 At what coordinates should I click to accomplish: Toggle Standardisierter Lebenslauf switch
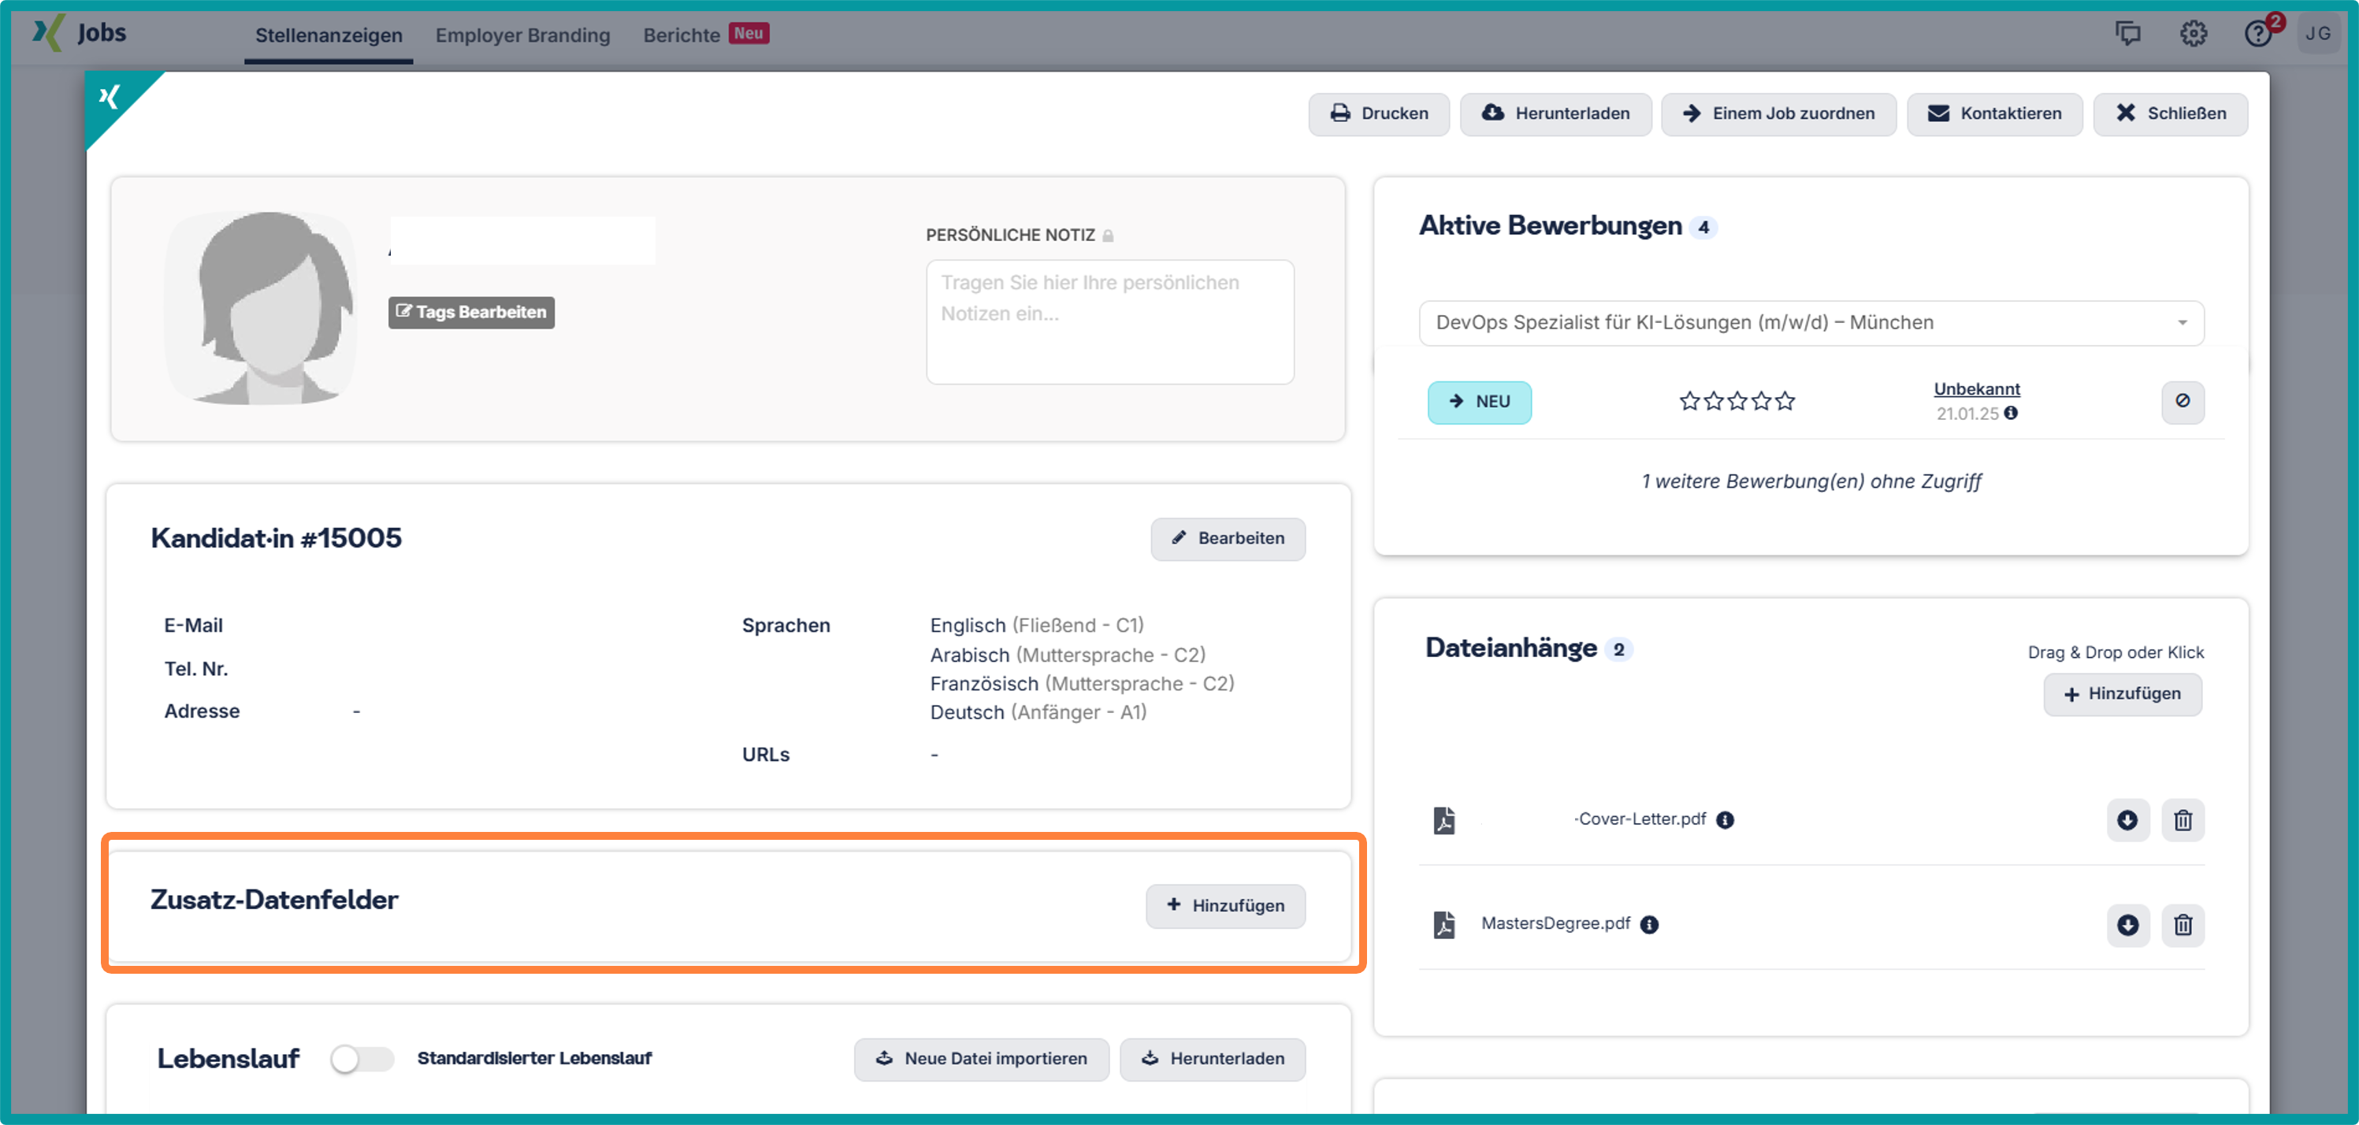pyautogui.click(x=362, y=1059)
